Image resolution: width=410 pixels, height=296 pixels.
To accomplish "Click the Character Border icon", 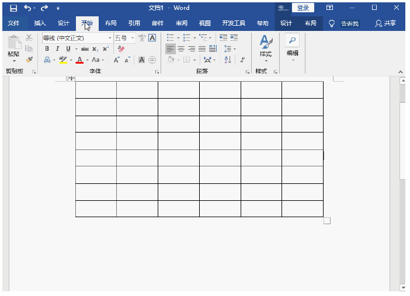I will tap(152, 38).
